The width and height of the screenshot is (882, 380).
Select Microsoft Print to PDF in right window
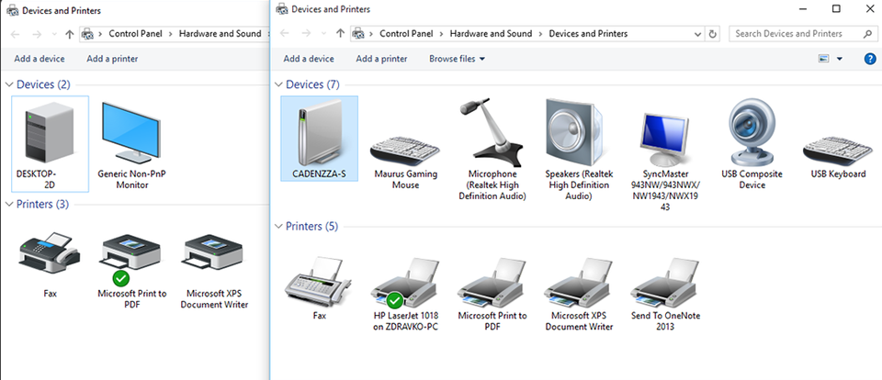(x=492, y=294)
